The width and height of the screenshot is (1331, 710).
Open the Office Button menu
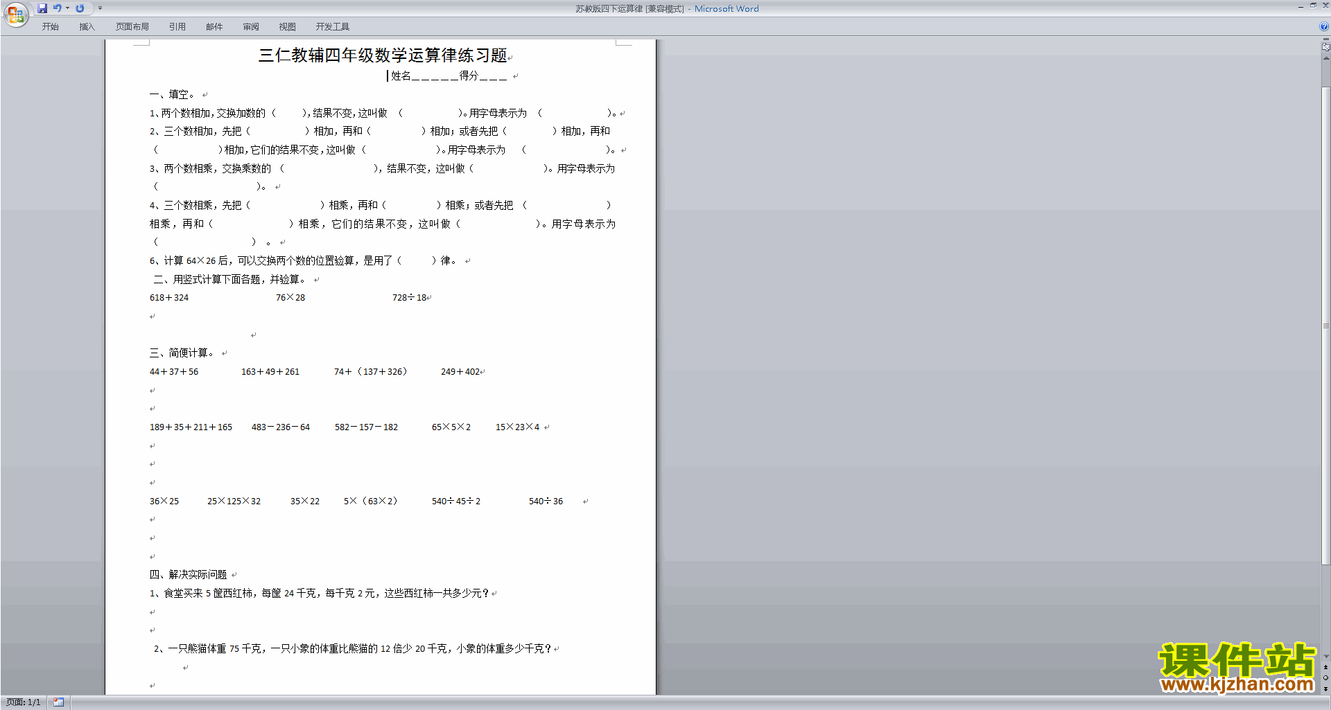(x=15, y=14)
